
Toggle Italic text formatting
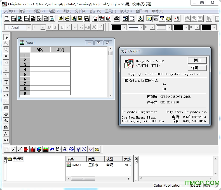55,27
